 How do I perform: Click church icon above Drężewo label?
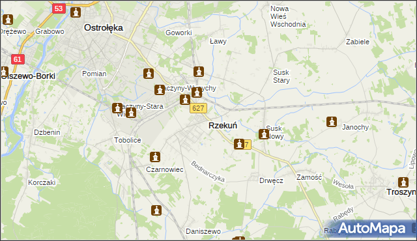[8, 20]
